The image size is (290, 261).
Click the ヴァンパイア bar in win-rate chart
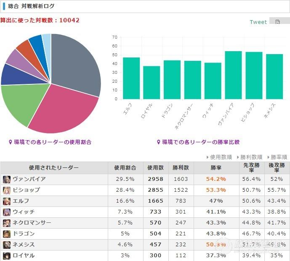(x=234, y=75)
